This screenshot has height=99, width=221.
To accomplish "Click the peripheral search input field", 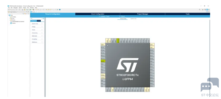I will click(x=37, y=18).
